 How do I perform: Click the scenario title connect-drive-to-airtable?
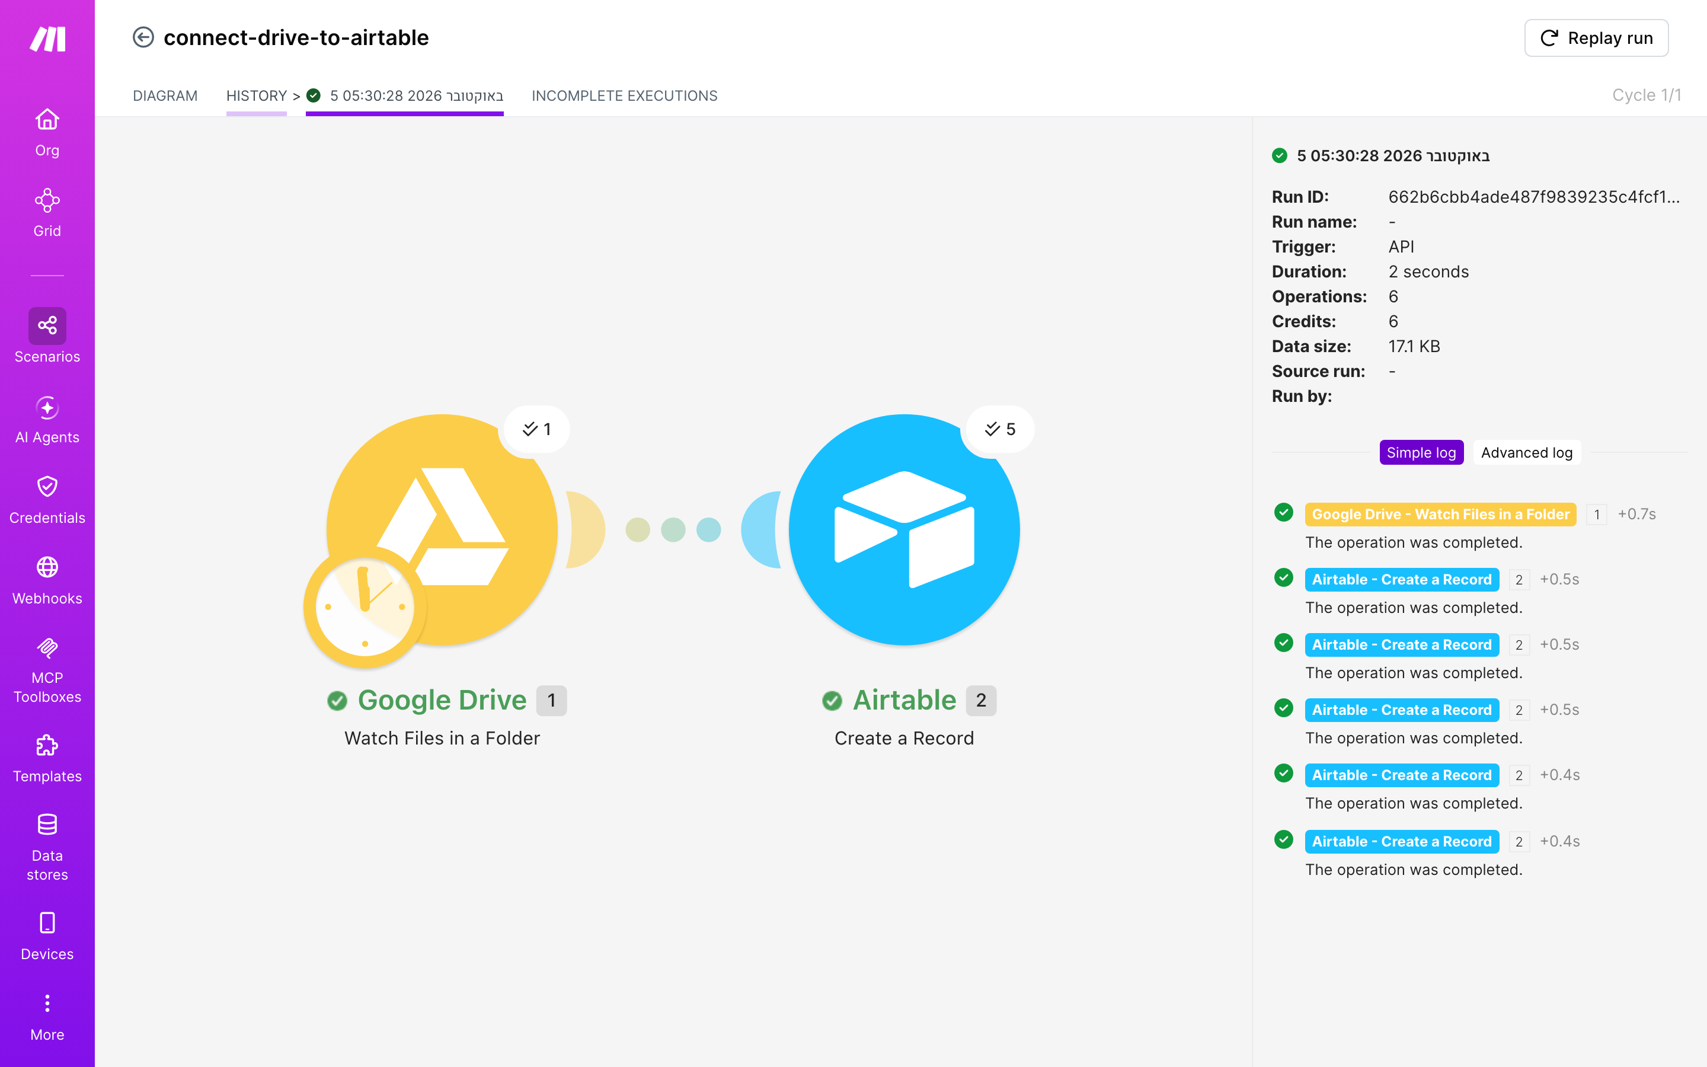pos(296,37)
